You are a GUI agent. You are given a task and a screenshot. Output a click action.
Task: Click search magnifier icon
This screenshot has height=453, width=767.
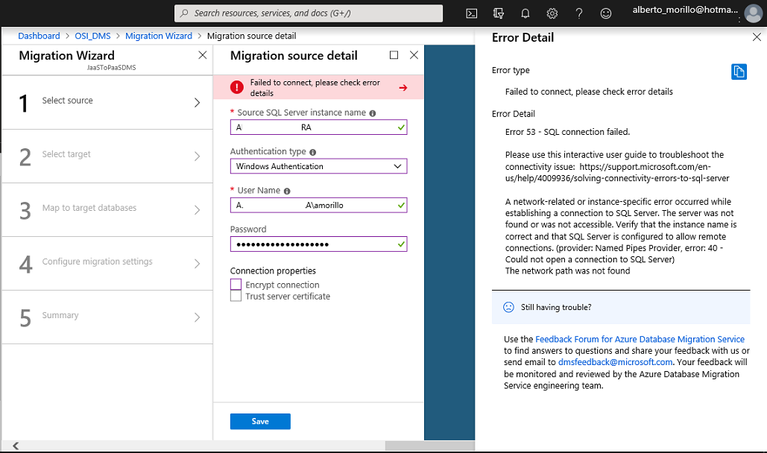coord(184,13)
